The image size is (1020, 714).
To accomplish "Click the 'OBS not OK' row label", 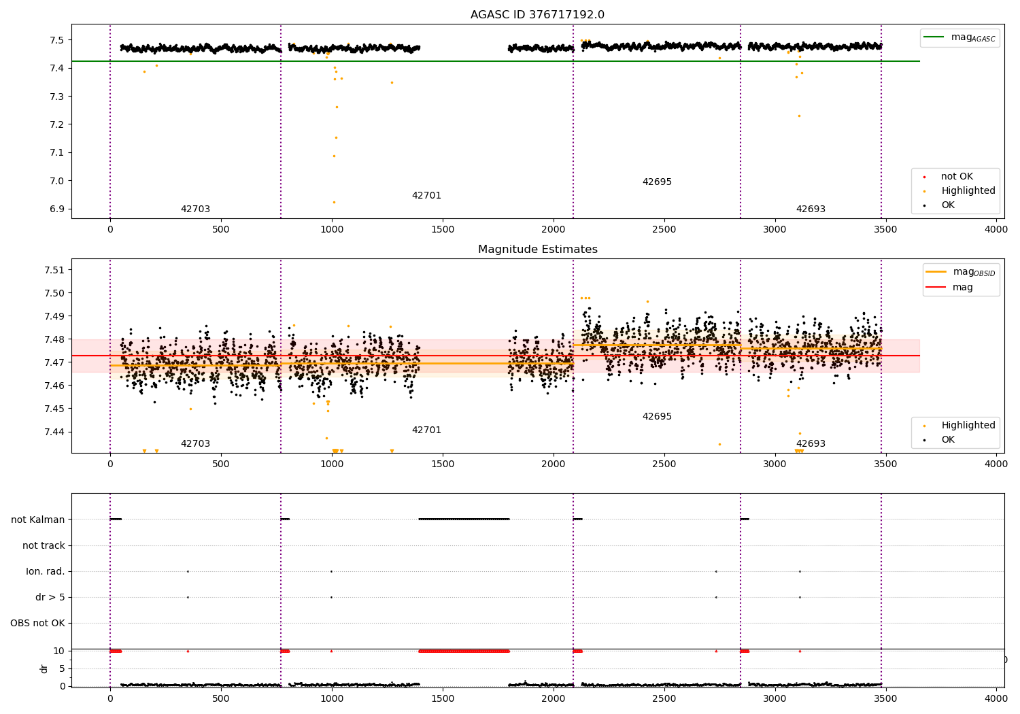I will tap(37, 624).
